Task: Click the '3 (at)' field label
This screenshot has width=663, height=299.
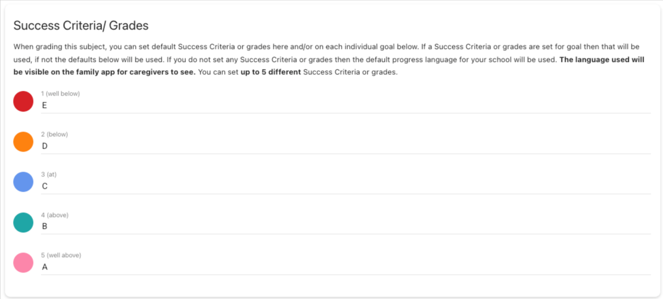Action: 49,175
